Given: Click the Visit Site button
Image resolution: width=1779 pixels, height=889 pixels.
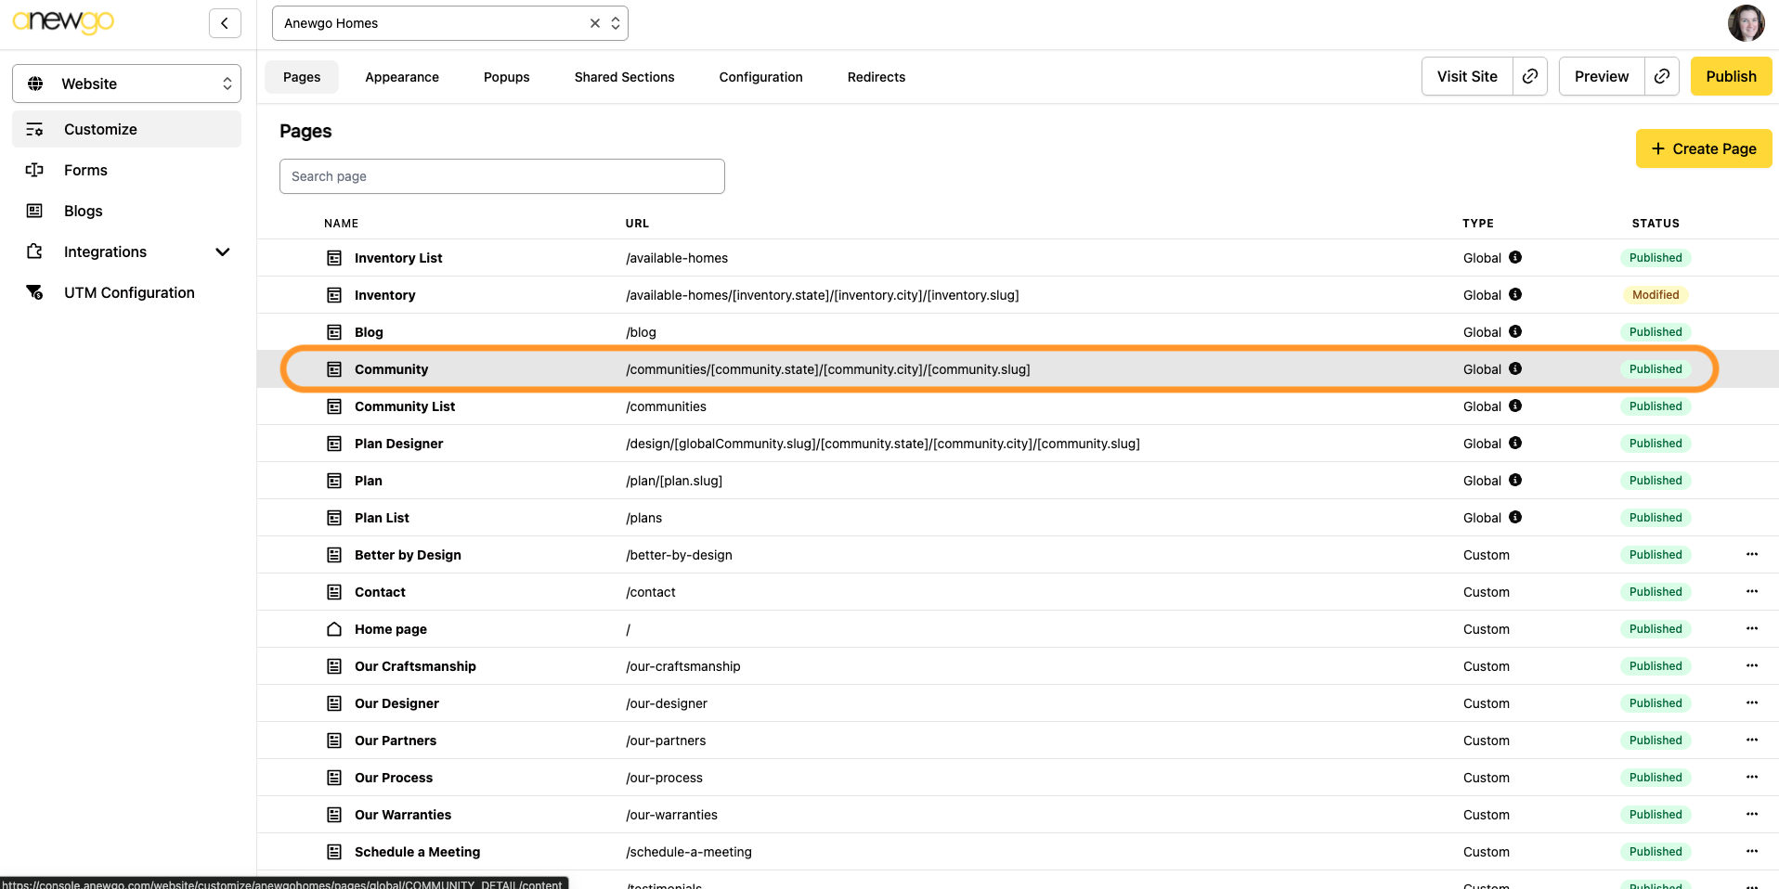Looking at the screenshot, I should (1467, 76).
